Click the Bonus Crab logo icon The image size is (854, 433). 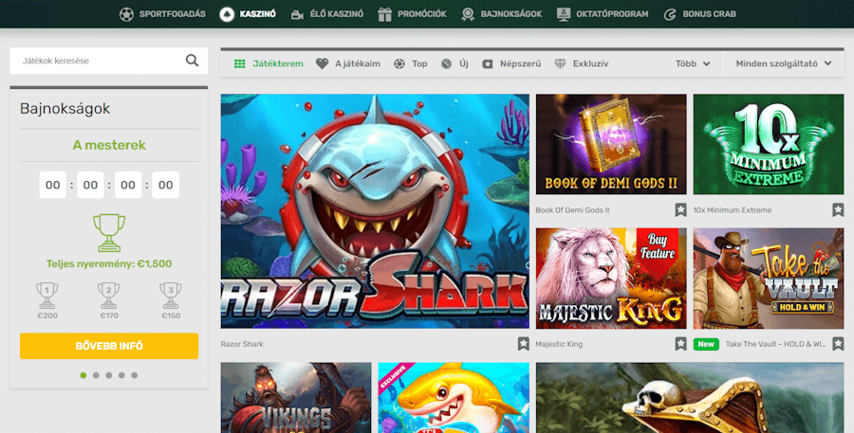(x=670, y=14)
